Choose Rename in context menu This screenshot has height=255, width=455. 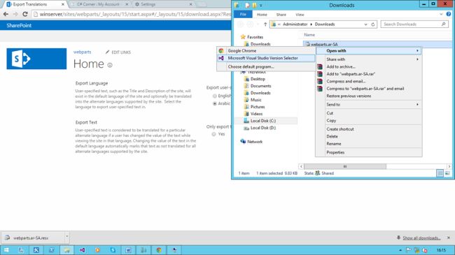[368, 144]
